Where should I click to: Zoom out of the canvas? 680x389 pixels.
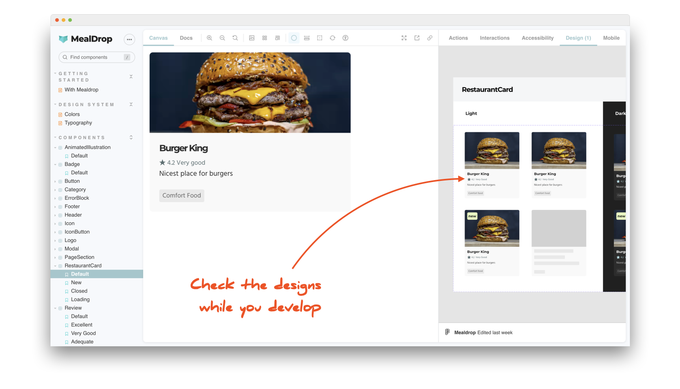222,38
